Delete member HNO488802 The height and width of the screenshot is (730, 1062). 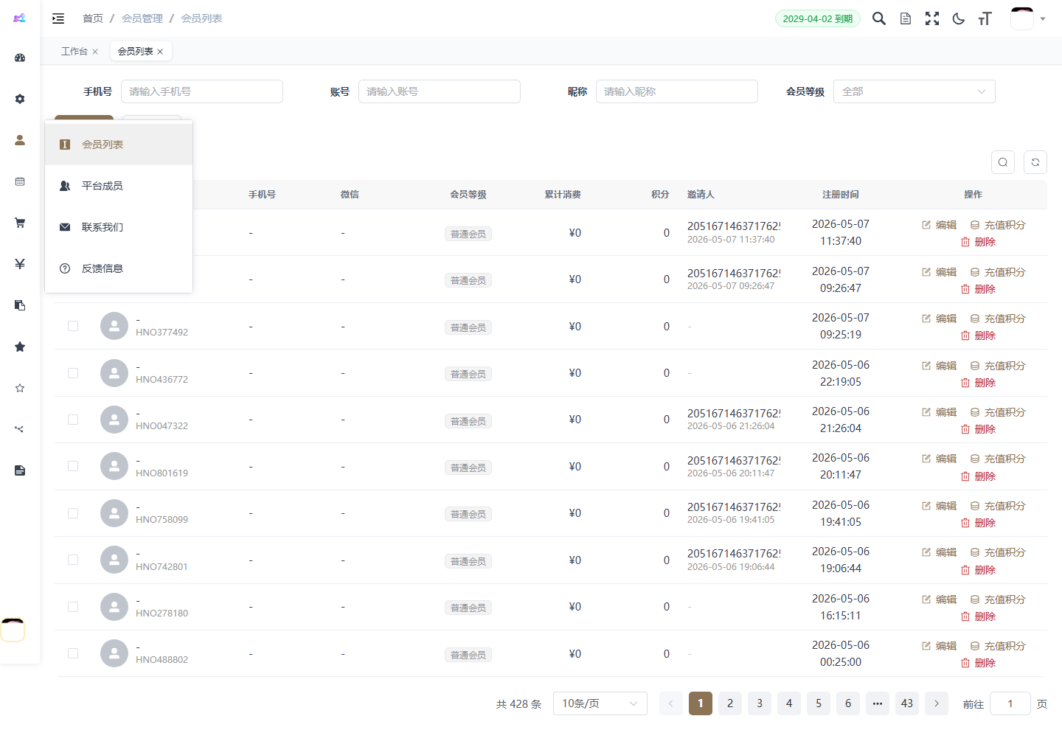[x=978, y=663]
